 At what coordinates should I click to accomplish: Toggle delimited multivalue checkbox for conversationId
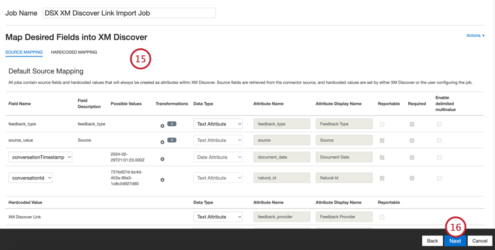440,178
